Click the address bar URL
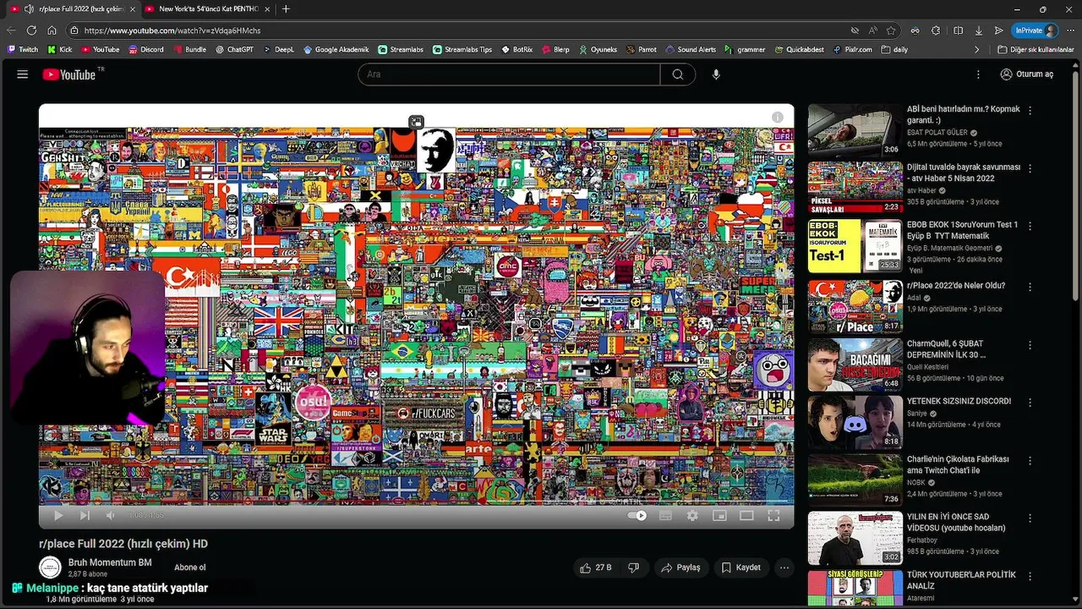The image size is (1082, 609). tap(172, 30)
